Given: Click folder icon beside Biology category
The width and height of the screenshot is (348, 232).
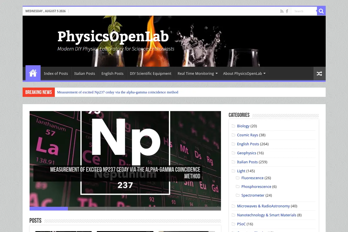Looking at the screenshot, I should click(x=233, y=126).
